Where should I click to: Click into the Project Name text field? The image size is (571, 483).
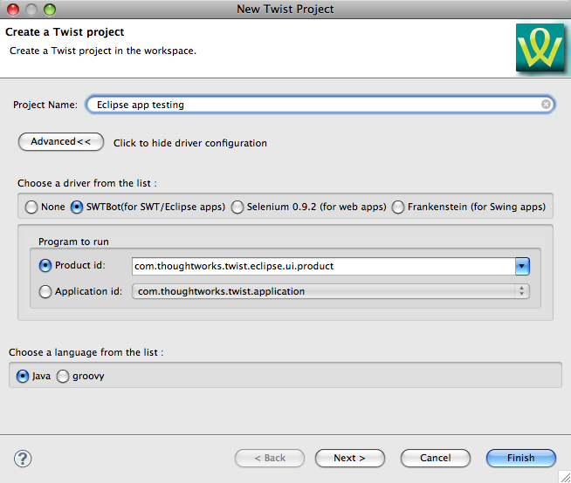(320, 105)
